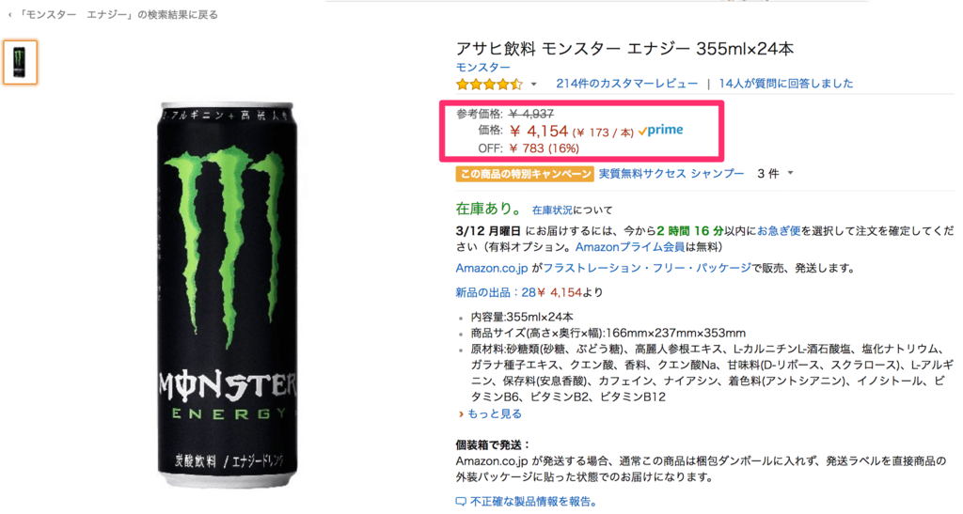Click the prime badge icon
This screenshot has height=514, width=963.
tap(661, 130)
